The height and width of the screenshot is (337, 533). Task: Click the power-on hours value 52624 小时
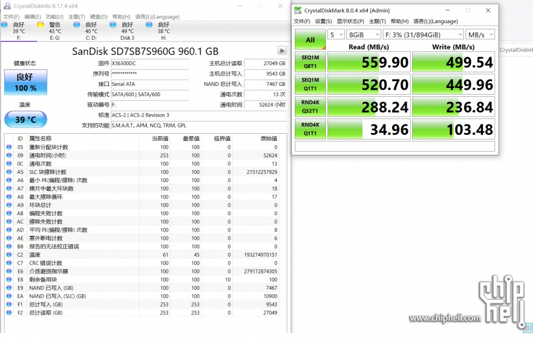pos(265,104)
